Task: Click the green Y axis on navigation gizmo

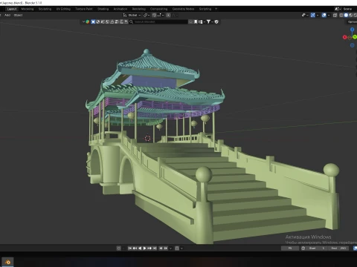Action: tap(355, 37)
